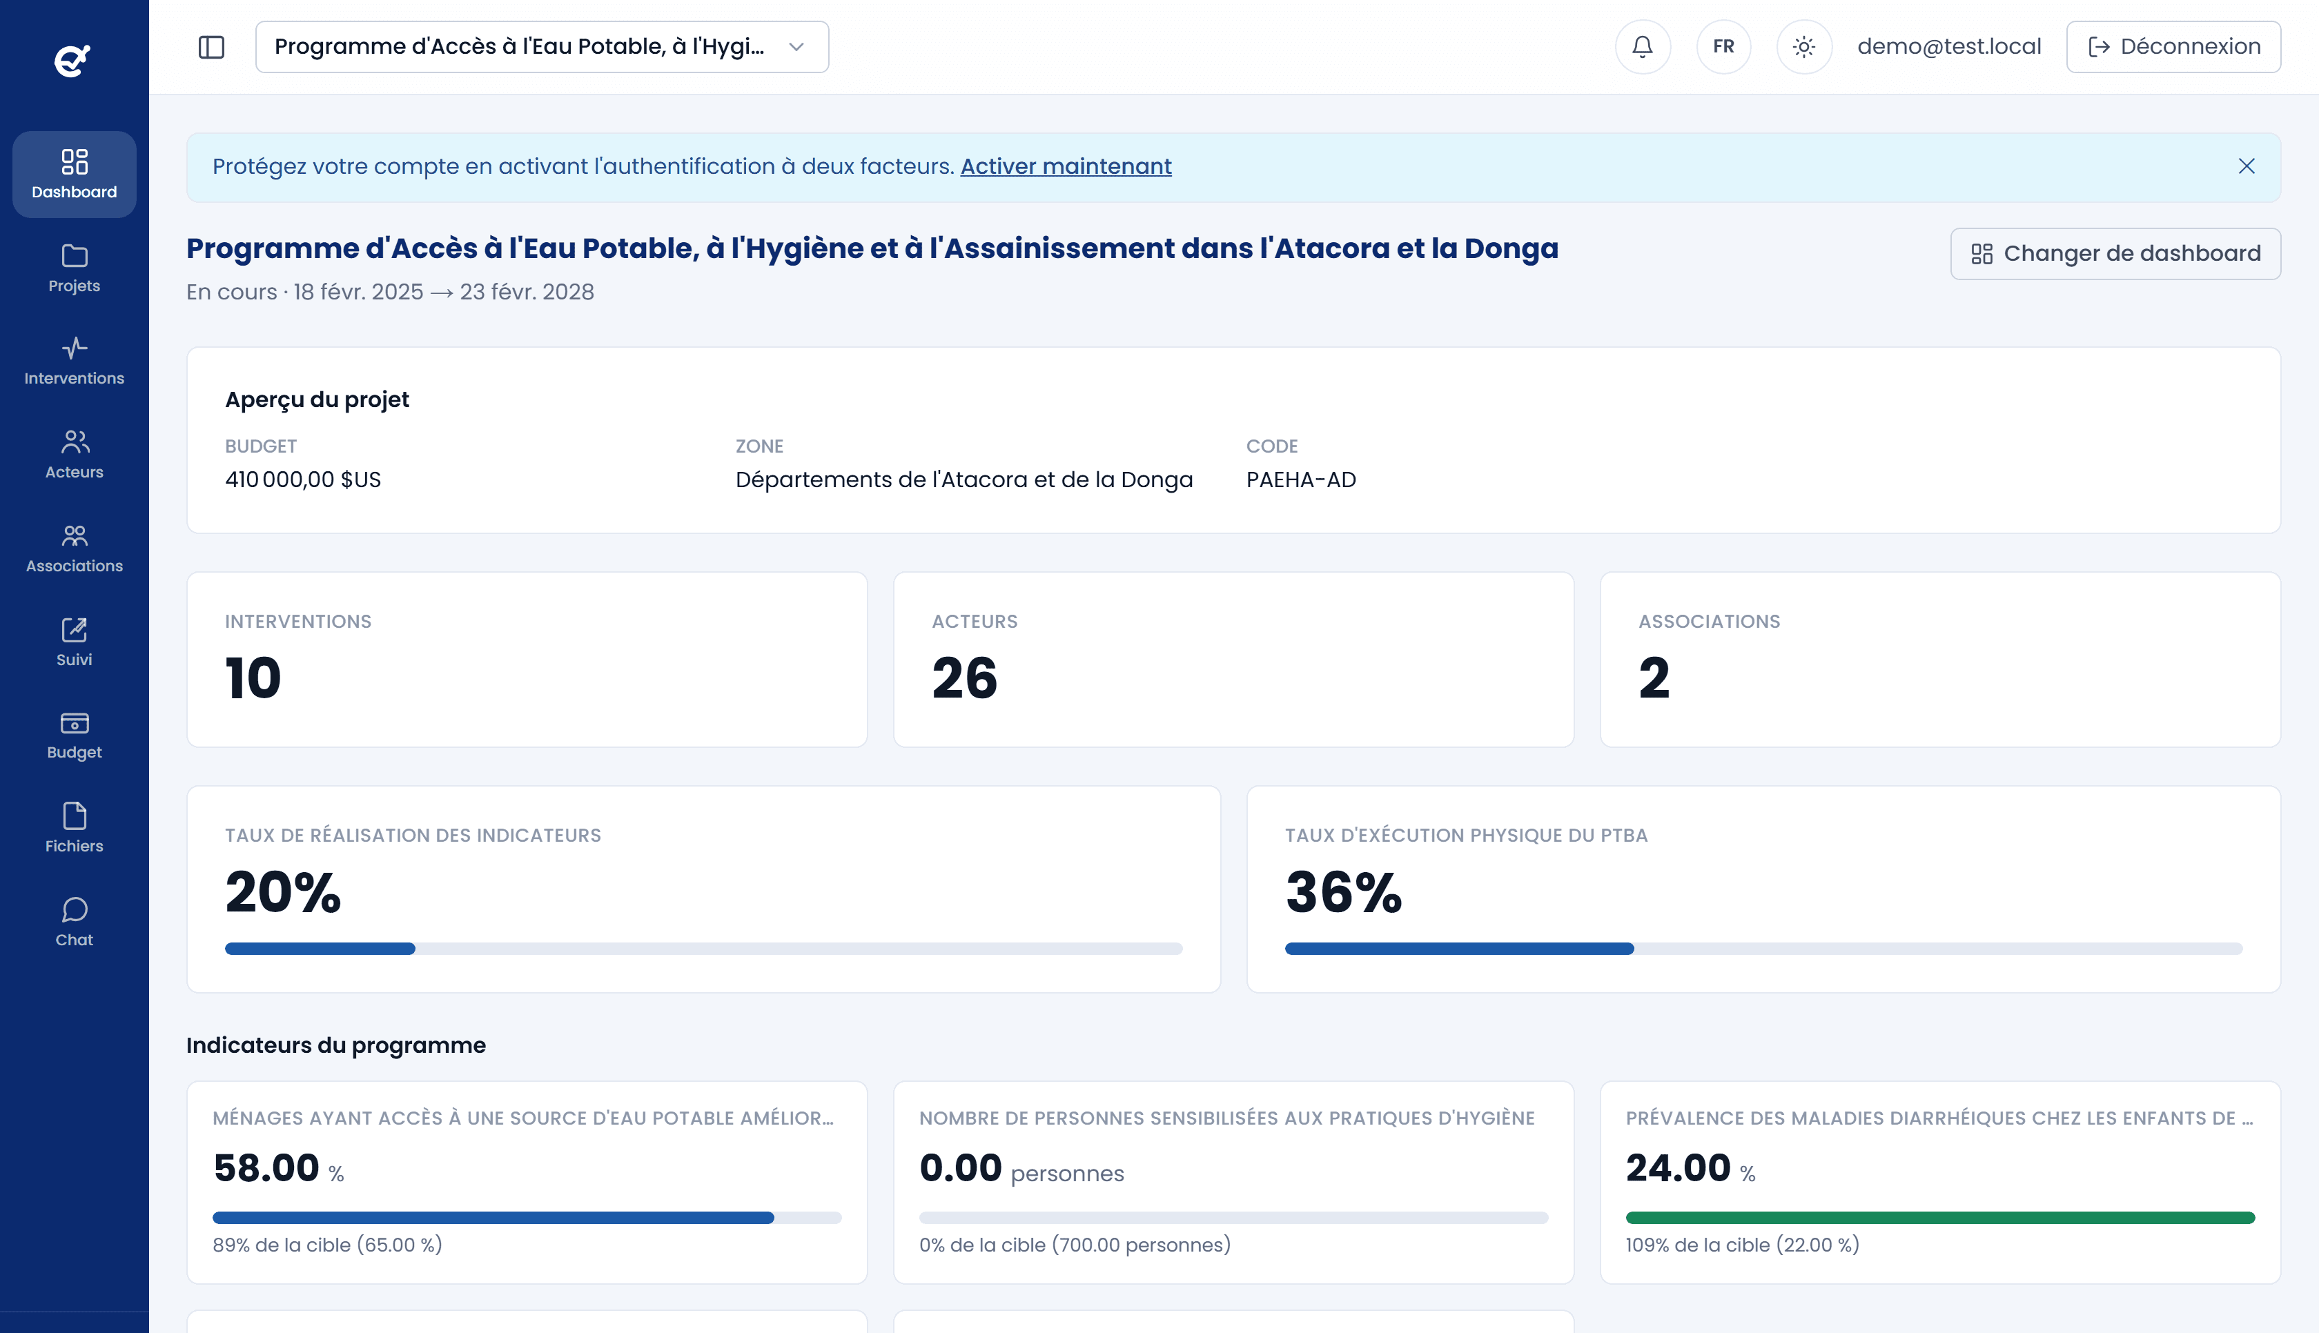Click the text 109% de la cible
Image resolution: width=2319 pixels, height=1333 pixels.
(x=1742, y=1245)
